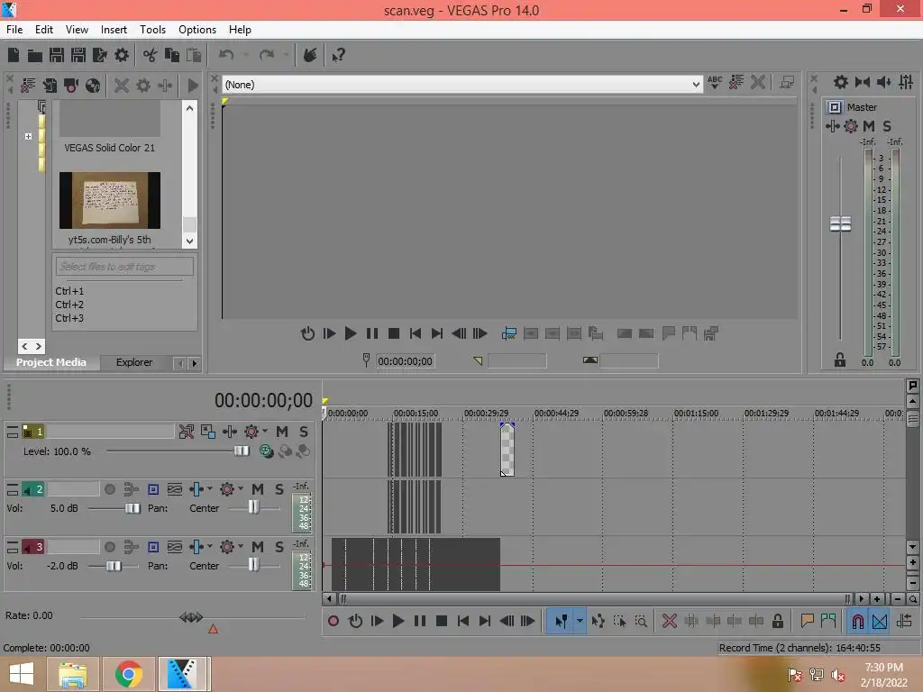Switch to the Explorer tab

pyautogui.click(x=134, y=362)
